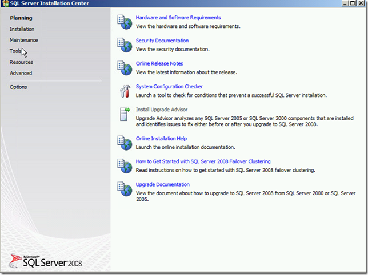Click the SQL Server title bar icon

click(x=5, y=3)
